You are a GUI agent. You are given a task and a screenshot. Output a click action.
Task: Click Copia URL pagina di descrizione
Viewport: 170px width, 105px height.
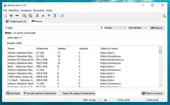[x=77, y=93]
